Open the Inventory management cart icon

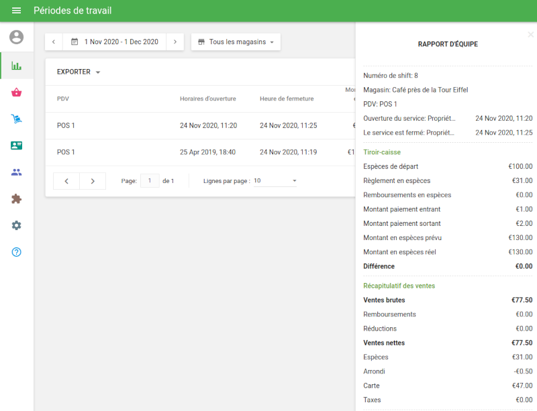tap(17, 119)
